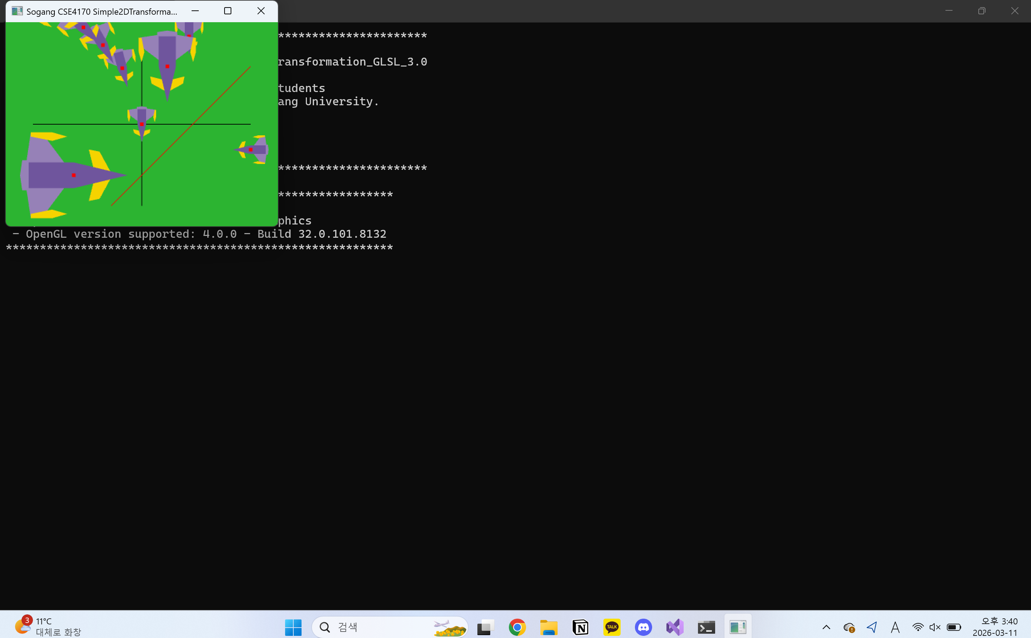Image resolution: width=1031 pixels, height=638 pixels.
Task: Click the Sogang OpenGL app taskbar icon
Action: [738, 627]
